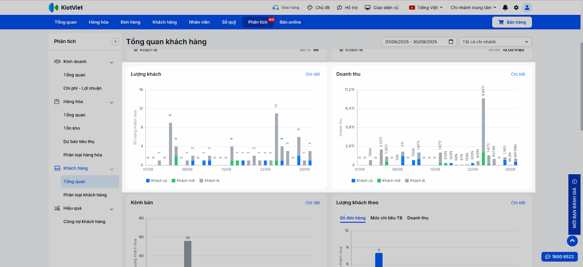Open Tiếng Việt language dropdown
This screenshot has height=267, width=583.
tap(426, 7)
